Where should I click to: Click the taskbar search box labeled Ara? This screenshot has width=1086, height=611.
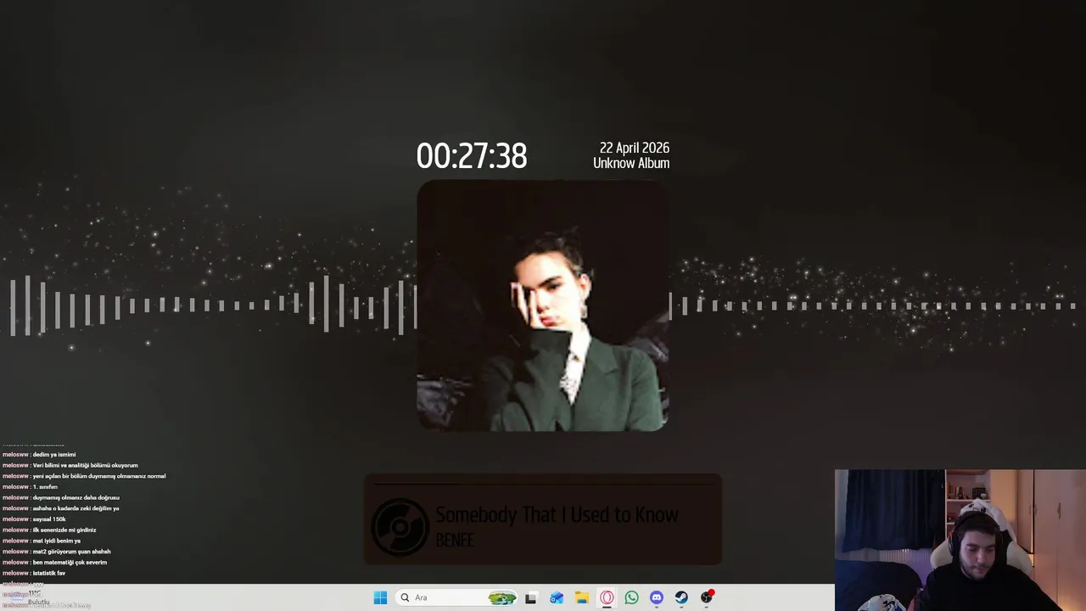[x=457, y=597]
